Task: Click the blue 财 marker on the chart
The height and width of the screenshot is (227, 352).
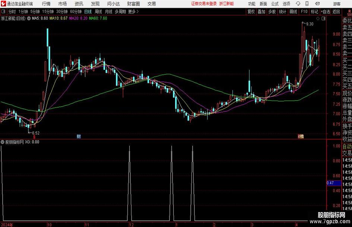Action: [x=79, y=136]
